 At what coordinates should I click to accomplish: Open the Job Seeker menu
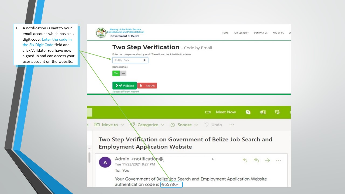pyautogui.click(x=241, y=33)
